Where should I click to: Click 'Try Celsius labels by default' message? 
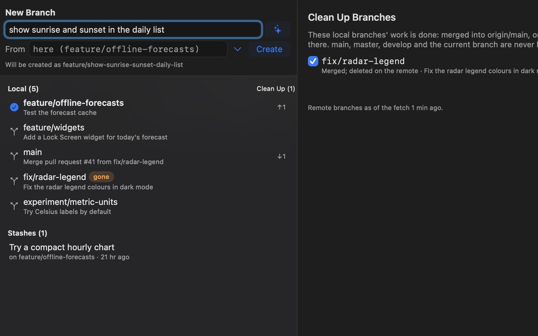click(x=67, y=212)
